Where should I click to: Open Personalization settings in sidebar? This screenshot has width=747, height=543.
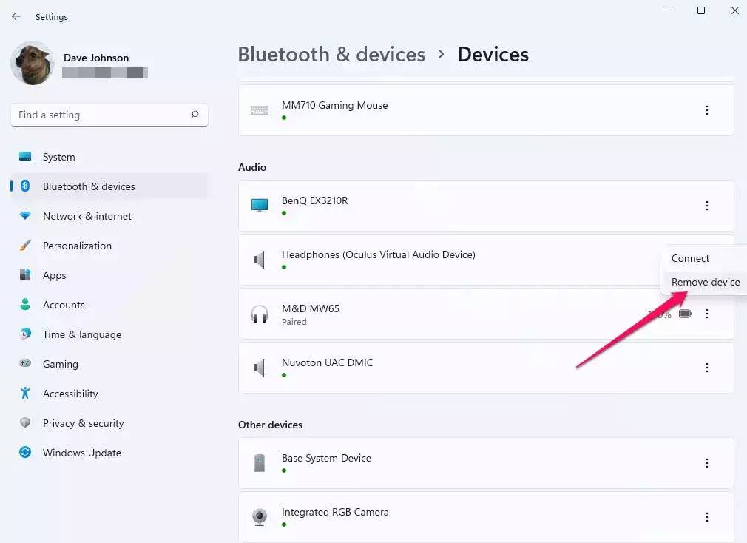tap(77, 246)
